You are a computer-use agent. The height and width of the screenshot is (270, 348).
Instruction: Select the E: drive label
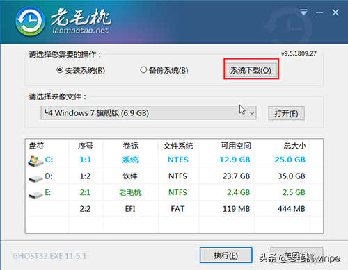48,192
